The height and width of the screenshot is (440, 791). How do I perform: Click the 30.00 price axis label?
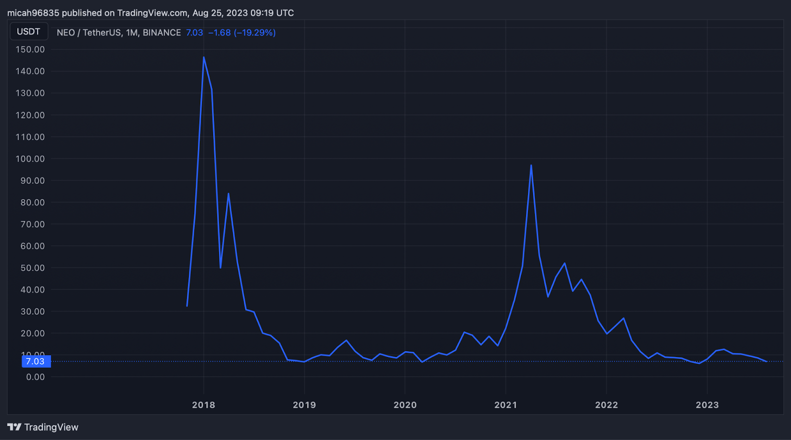(33, 311)
